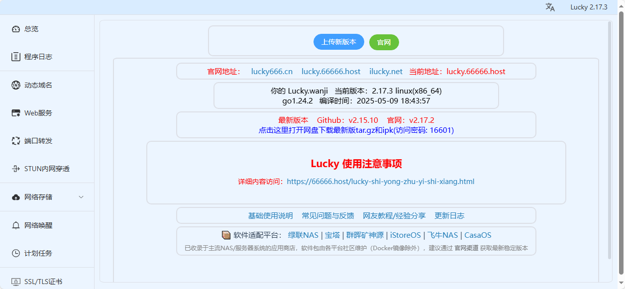This screenshot has height=289, width=625.
Task: Click the language translate icon
Action: (550, 7)
